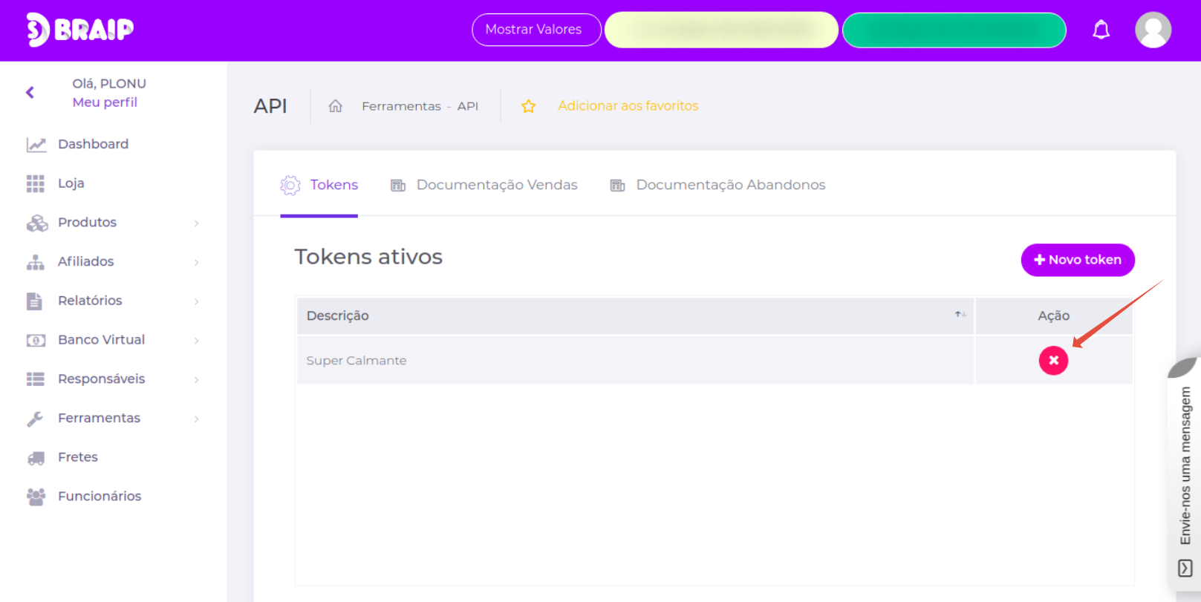Switch to the Documentação Vendas tab
The image size is (1201, 602).
[x=484, y=185]
